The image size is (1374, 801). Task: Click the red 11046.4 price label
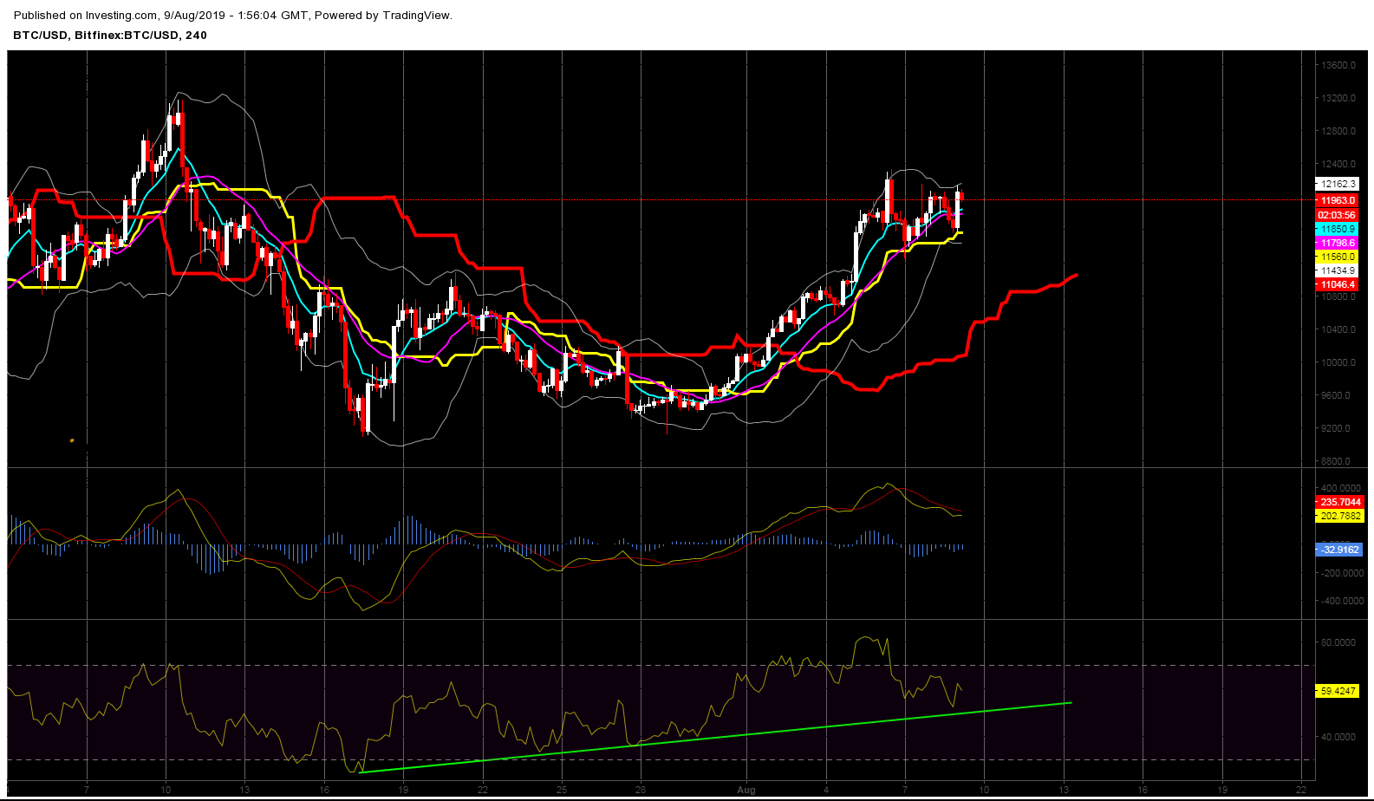pos(1337,284)
